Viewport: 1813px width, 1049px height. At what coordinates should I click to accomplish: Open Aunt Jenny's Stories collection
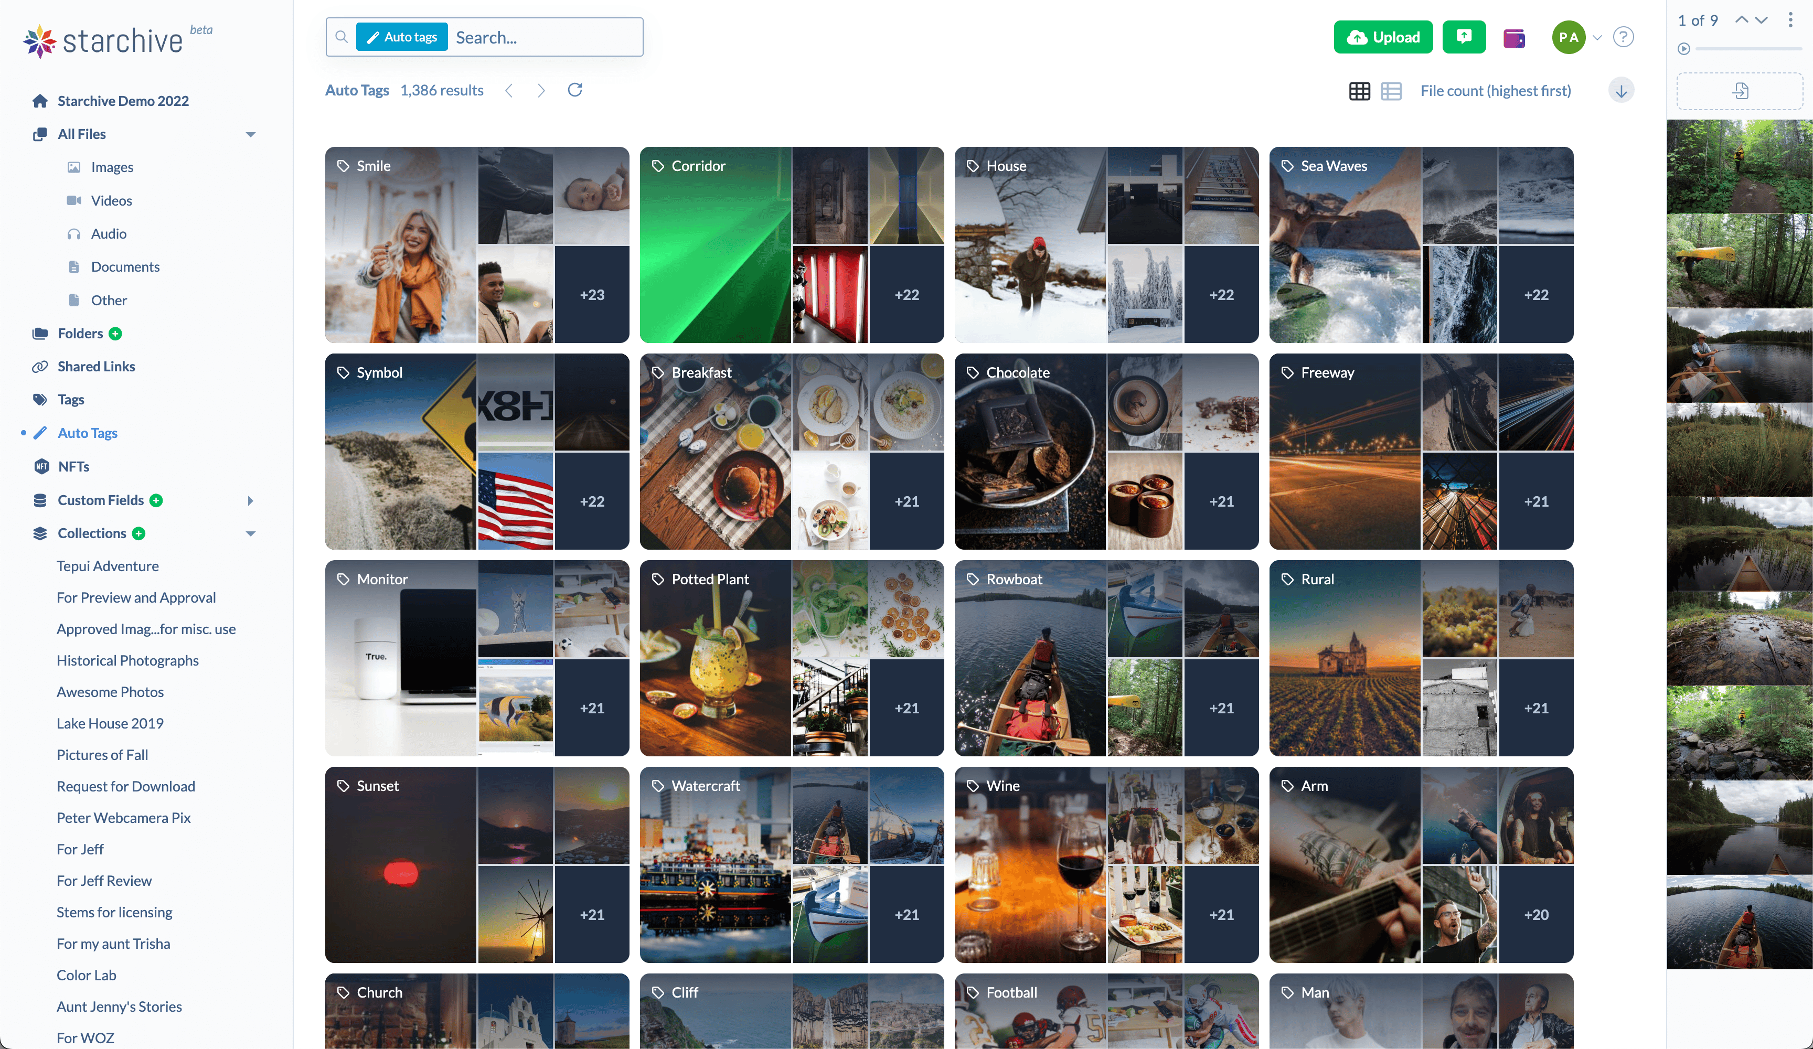(119, 1006)
